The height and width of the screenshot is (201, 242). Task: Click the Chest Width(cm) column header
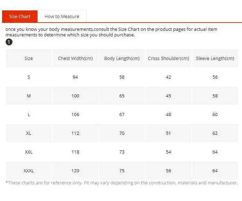[x=75, y=59]
